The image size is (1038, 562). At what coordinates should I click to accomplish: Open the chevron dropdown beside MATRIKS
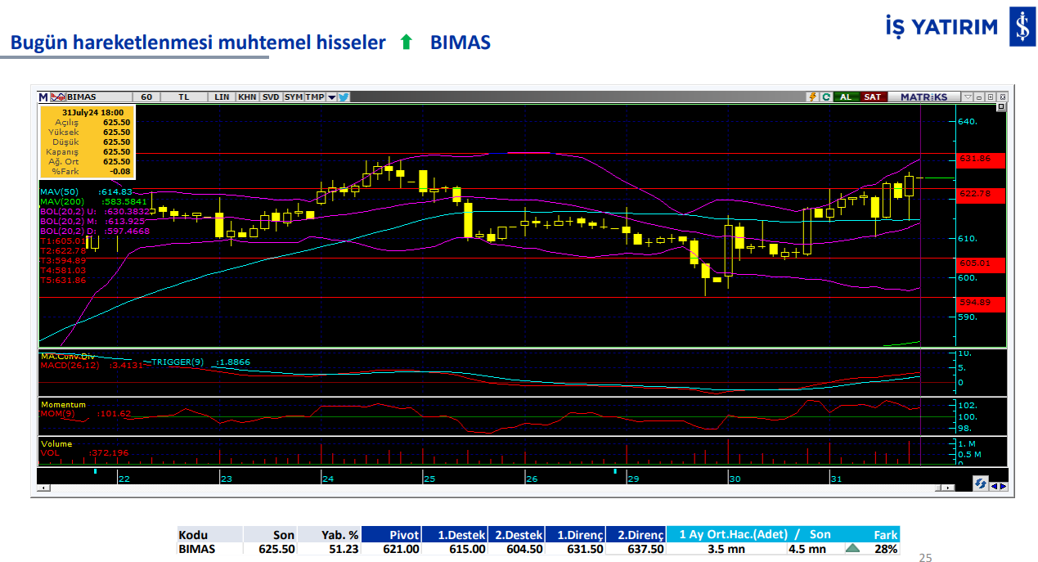(968, 97)
